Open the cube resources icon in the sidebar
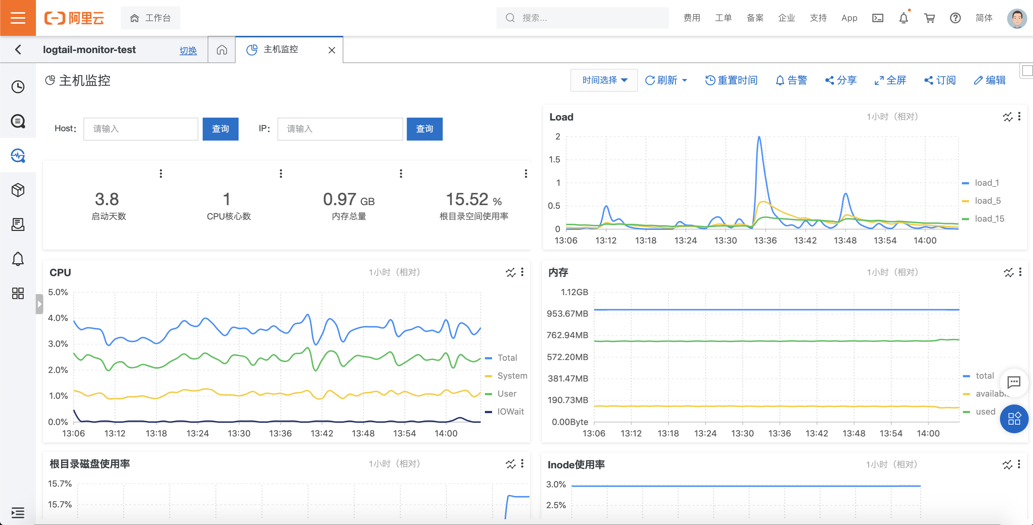 tap(18, 190)
